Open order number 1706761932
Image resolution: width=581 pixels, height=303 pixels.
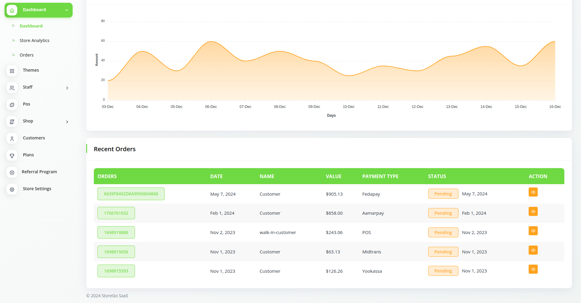coord(116,213)
